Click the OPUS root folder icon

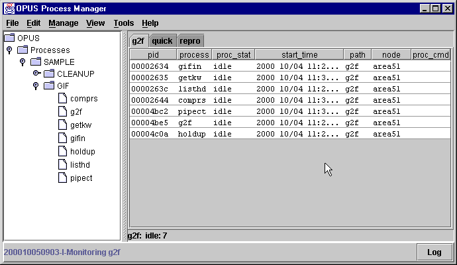pyautogui.click(x=9, y=38)
